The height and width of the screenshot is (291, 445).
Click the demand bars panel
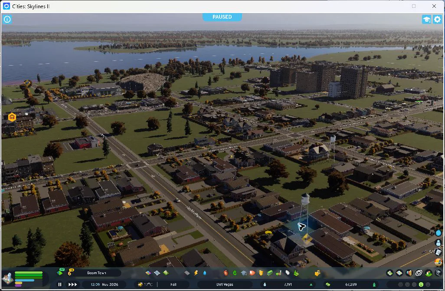[x=28, y=278]
